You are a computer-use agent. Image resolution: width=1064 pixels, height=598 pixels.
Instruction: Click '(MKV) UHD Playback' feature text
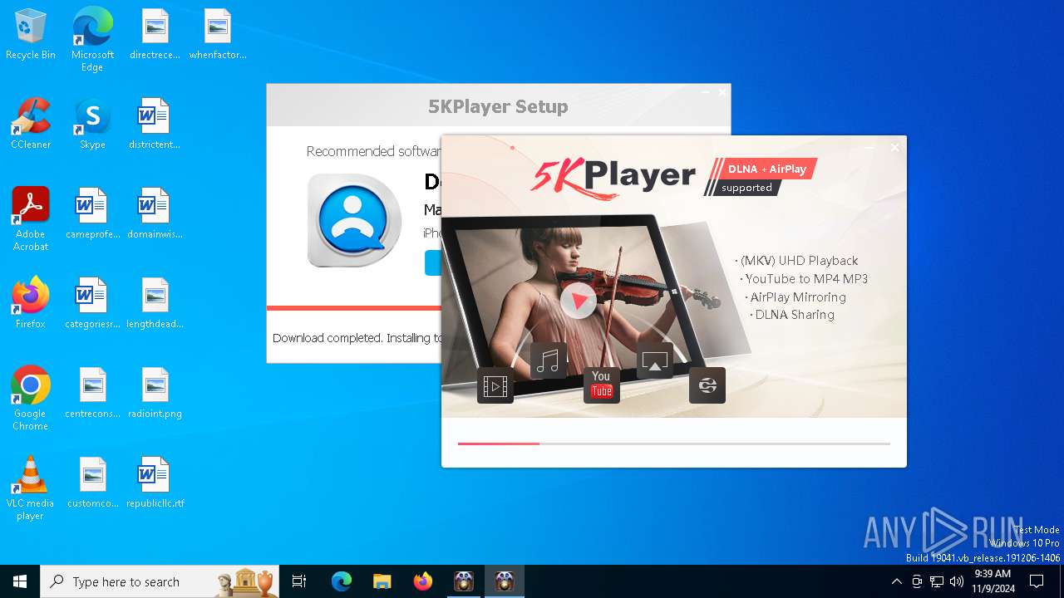pos(800,261)
